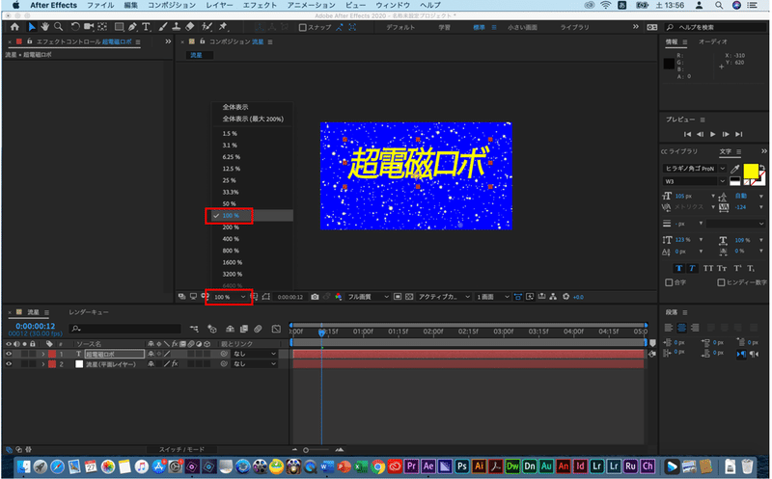This screenshot has height=479, width=772.
Task: Enable the スナップ checkbox
Action: pos(302,28)
